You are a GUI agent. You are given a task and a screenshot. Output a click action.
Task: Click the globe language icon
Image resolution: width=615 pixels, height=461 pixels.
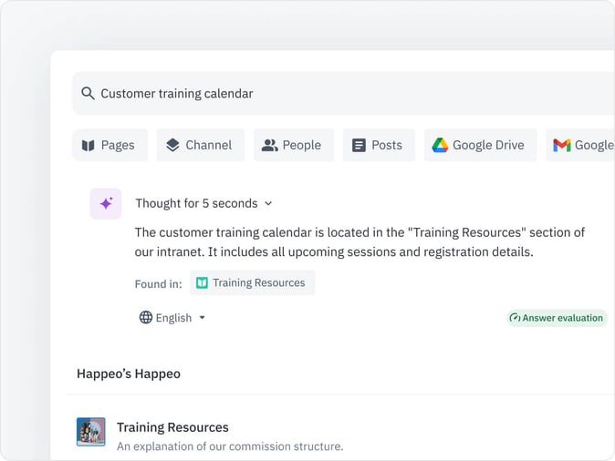click(x=146, y=318)
